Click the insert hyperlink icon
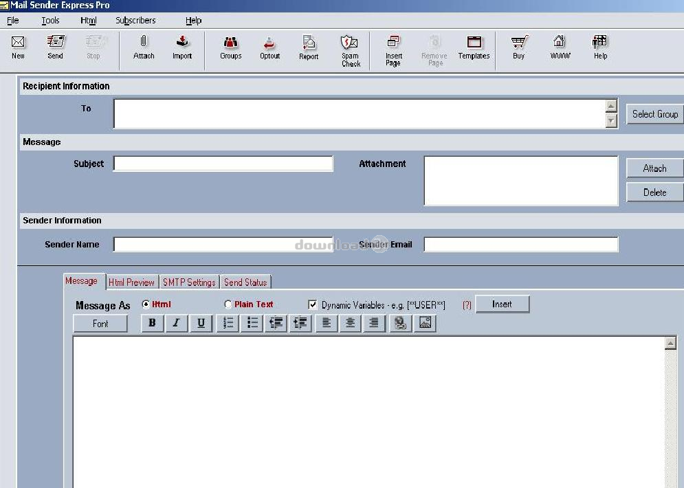The image size is (684, 488). tap(401, 323)
